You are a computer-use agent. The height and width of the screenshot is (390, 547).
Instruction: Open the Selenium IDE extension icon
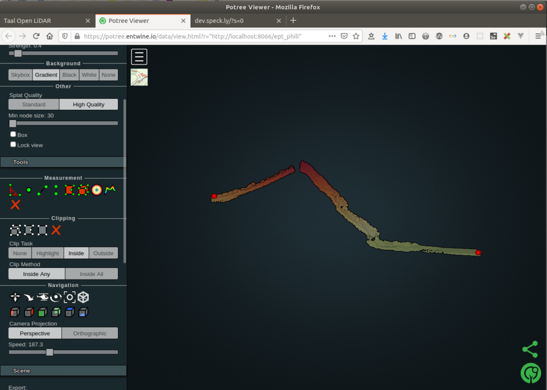493,36
